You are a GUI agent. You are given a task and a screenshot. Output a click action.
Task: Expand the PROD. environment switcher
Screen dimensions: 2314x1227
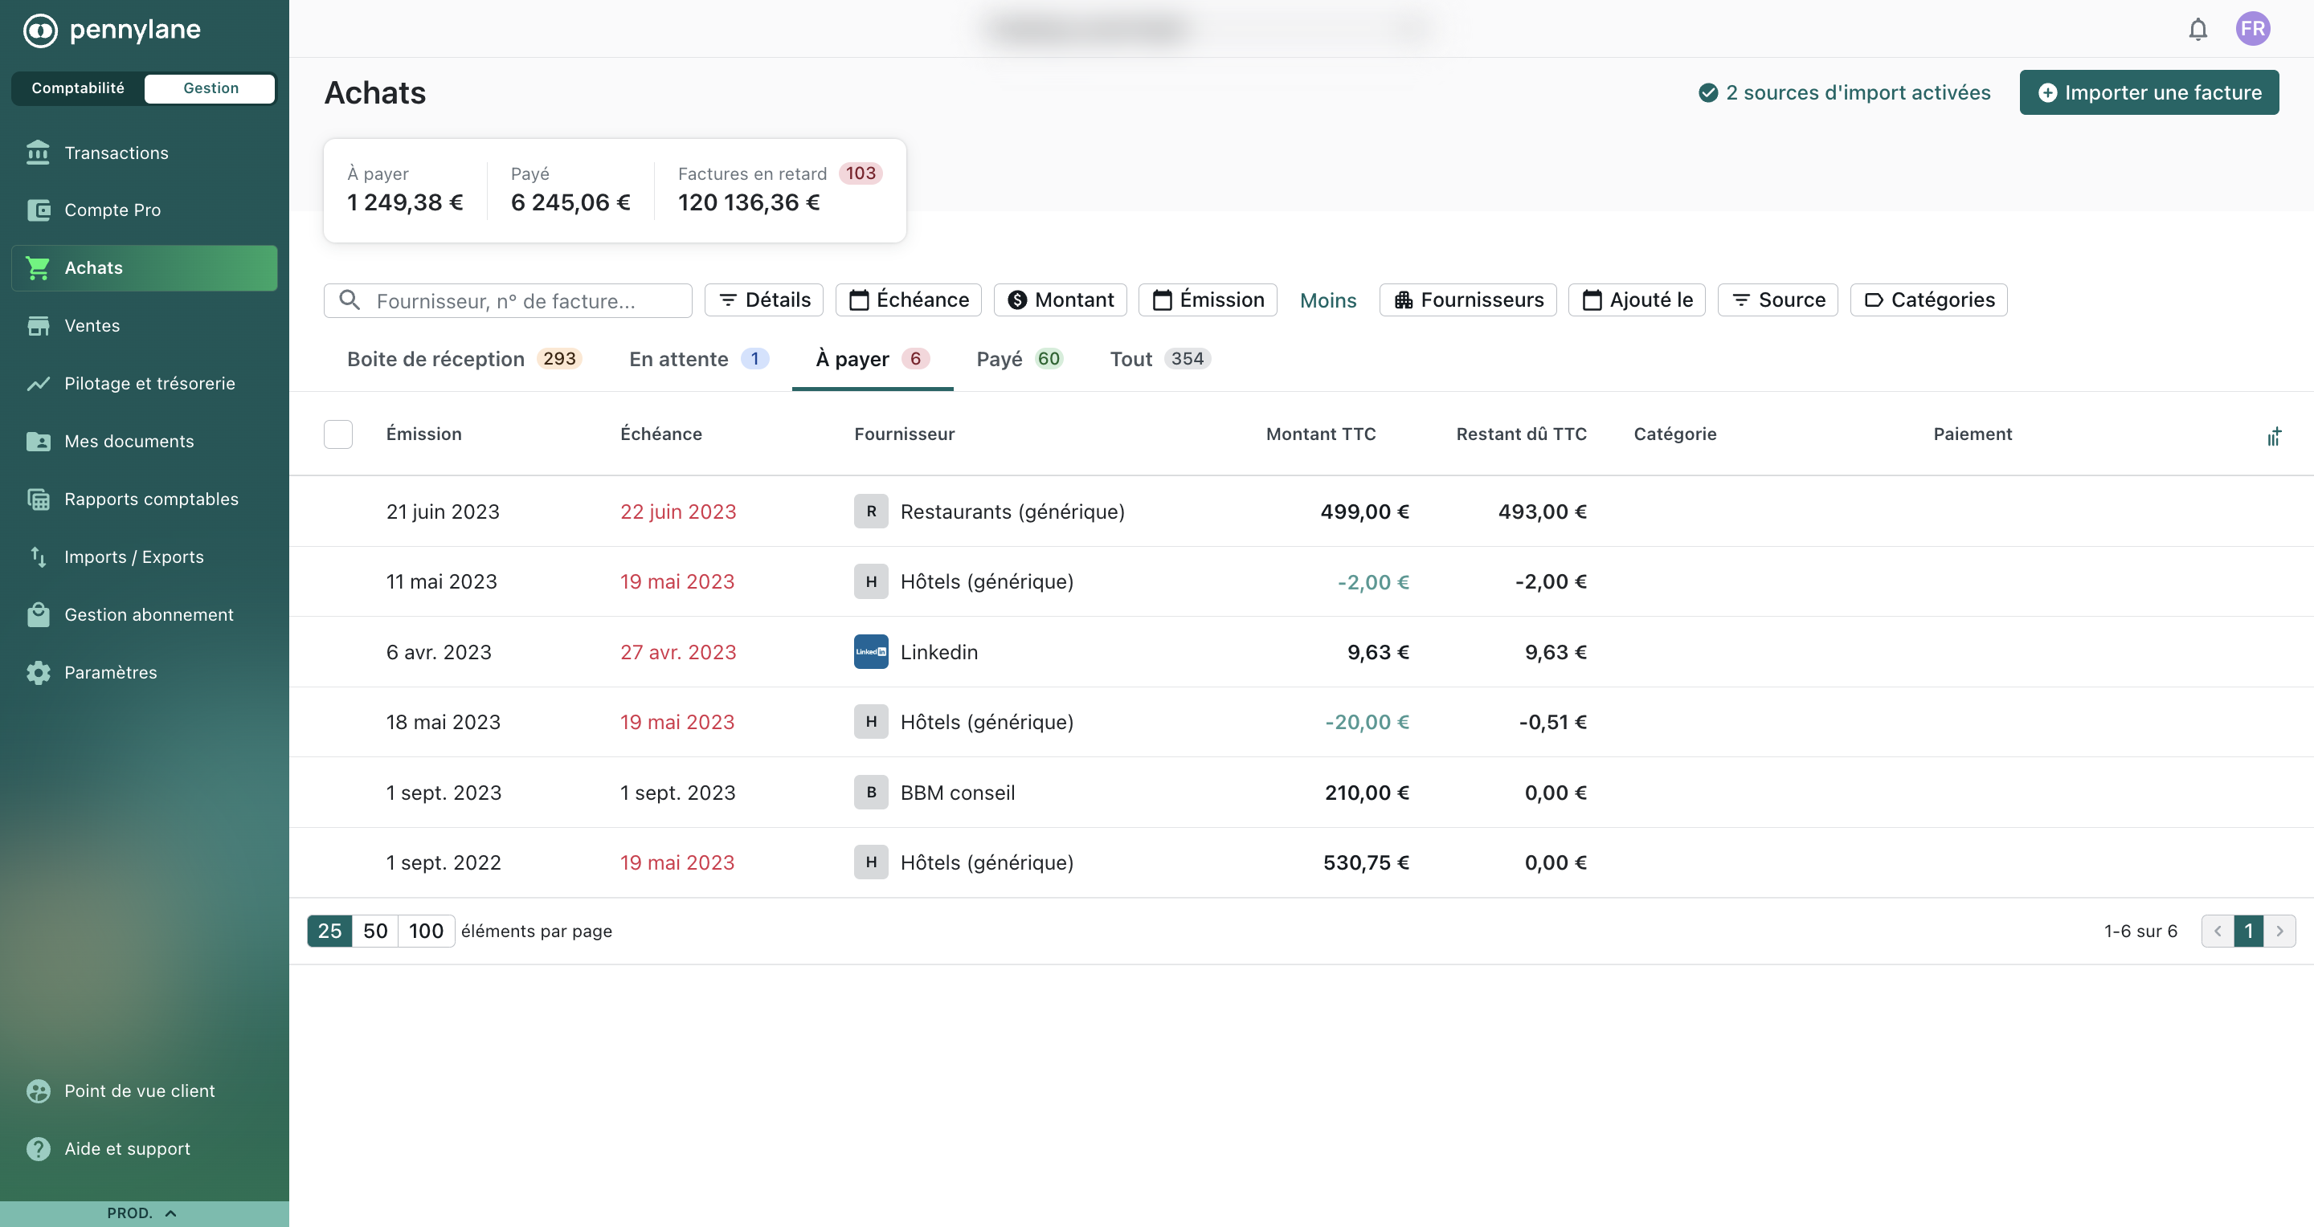click(144, 1213)
